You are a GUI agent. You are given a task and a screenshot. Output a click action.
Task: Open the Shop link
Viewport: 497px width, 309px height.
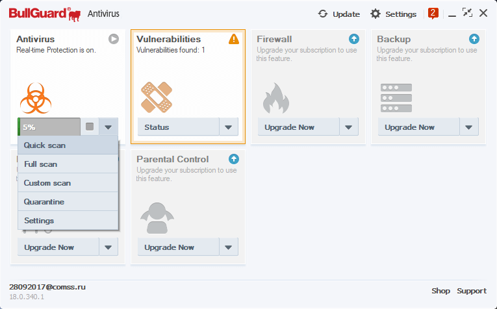[x=440, y=291]
